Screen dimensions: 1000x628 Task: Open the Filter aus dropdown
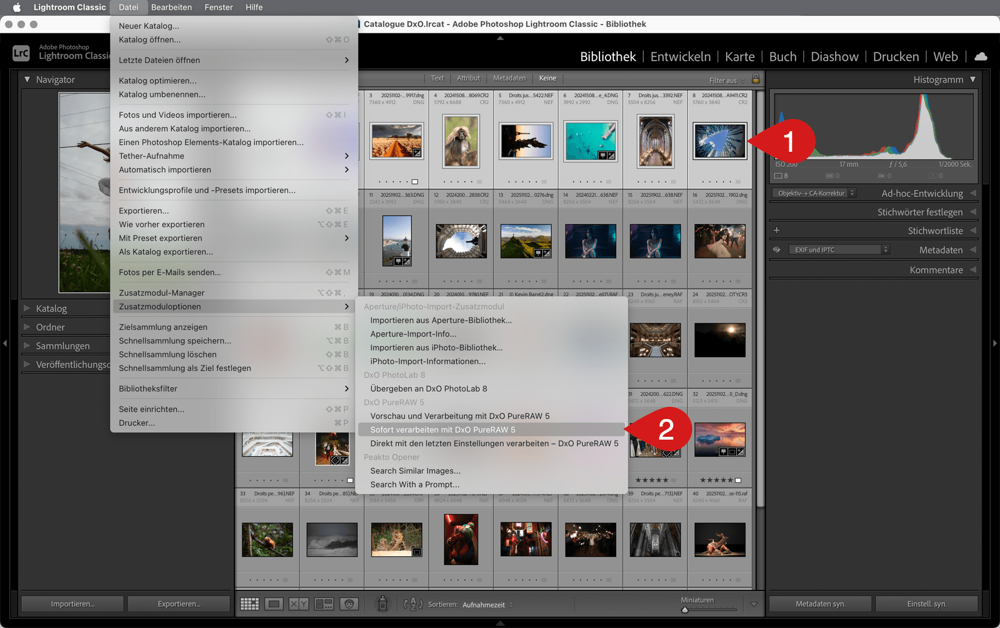pyautogui.click(x=727, y=81)
